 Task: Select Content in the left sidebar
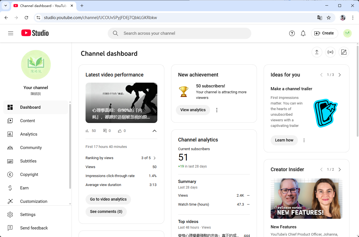click(x=27, y=121)
